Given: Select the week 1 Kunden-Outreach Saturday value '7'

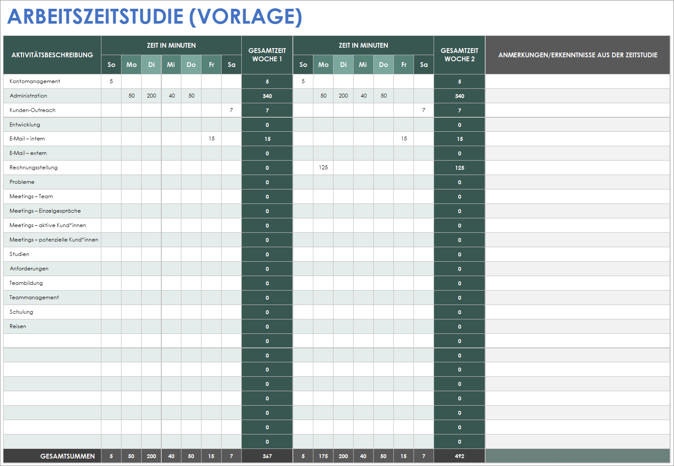Looking at the screenshot, I should (x=232, y=110).
